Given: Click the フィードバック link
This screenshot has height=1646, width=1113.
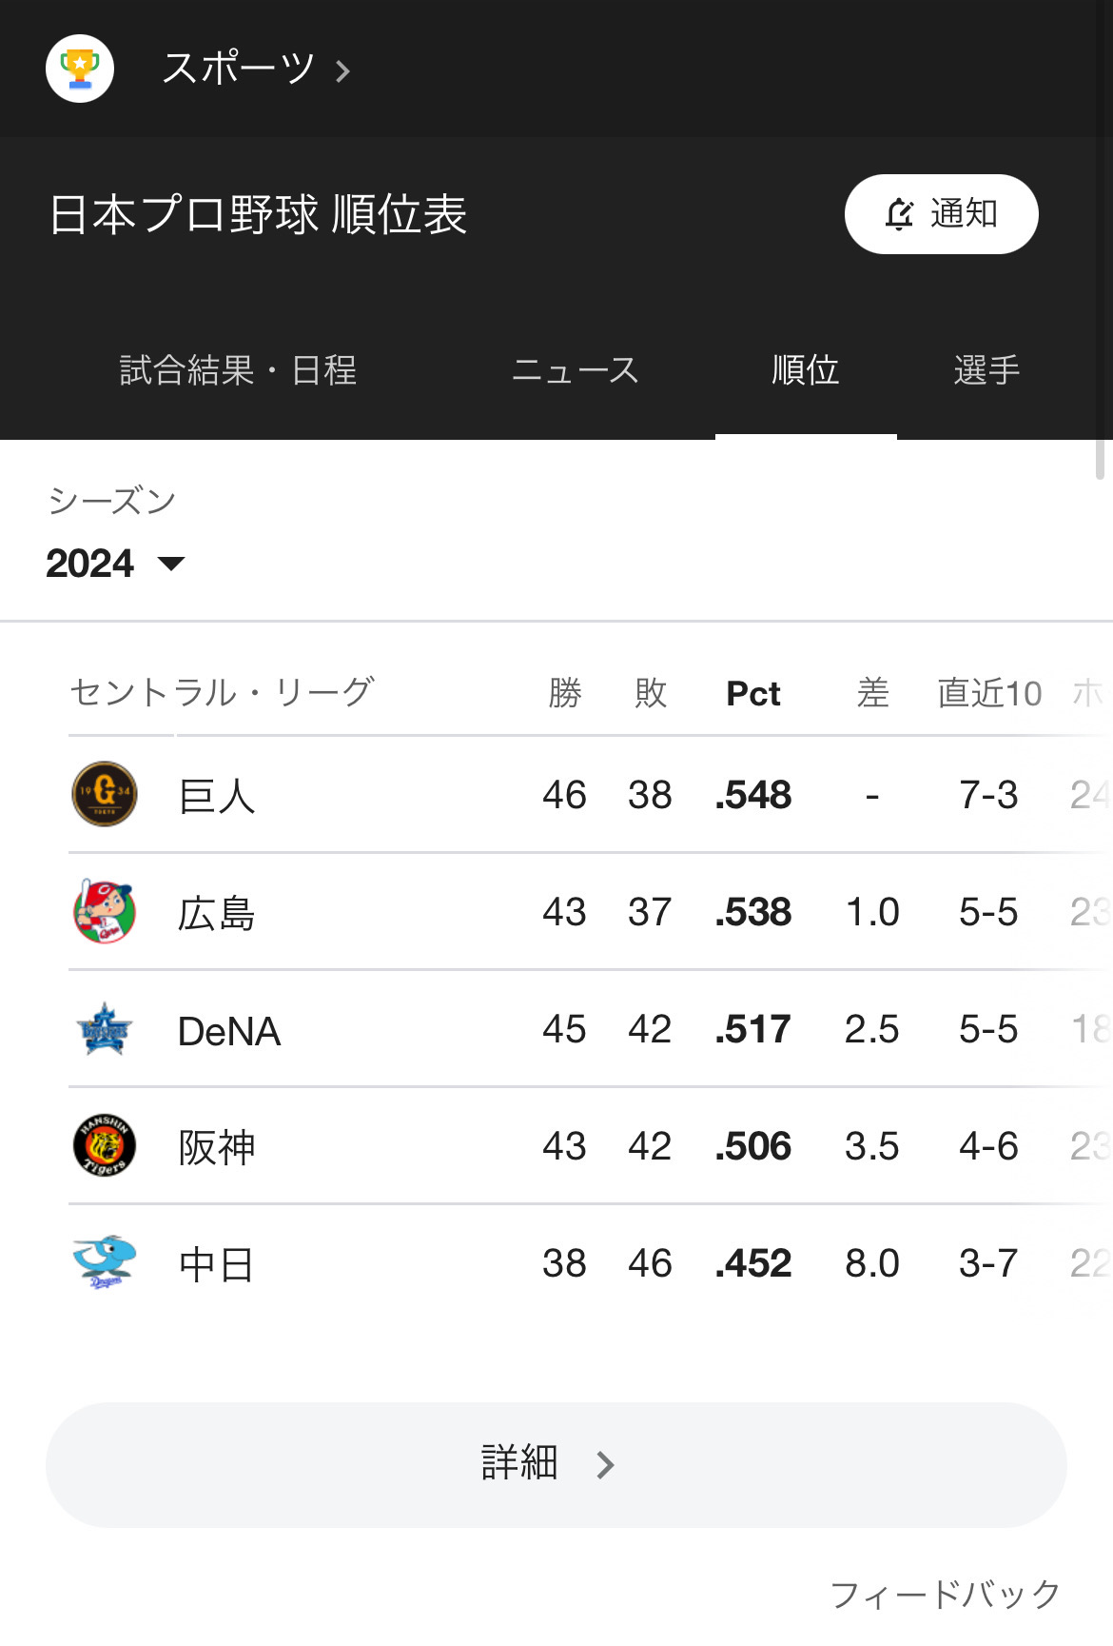Looking at the screenshot, I should [945, 1594].
